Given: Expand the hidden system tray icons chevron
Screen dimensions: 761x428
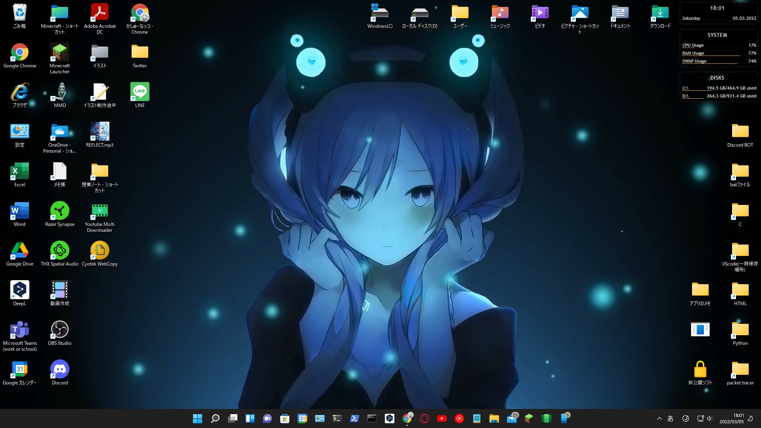Looking at the screenshot, I should (659, 418).
